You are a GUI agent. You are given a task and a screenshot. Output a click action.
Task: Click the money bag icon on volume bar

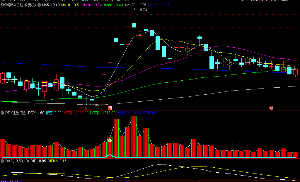pos(110,140)
